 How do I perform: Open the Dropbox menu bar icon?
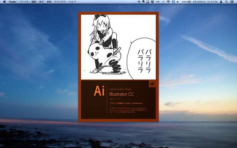click(152, 2)
